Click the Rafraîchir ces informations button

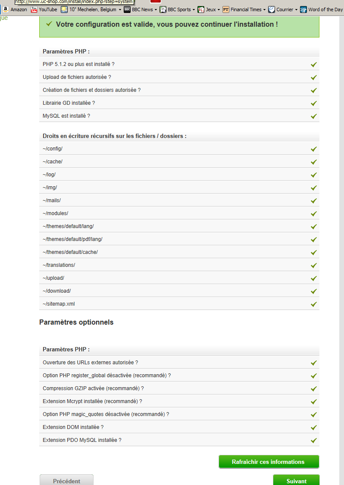pyautogui.click(x=269, y=462)
